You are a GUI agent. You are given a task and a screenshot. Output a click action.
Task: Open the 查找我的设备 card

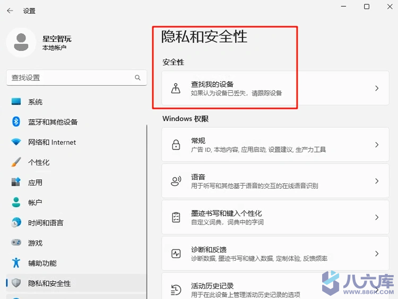[x=275, y=88]
